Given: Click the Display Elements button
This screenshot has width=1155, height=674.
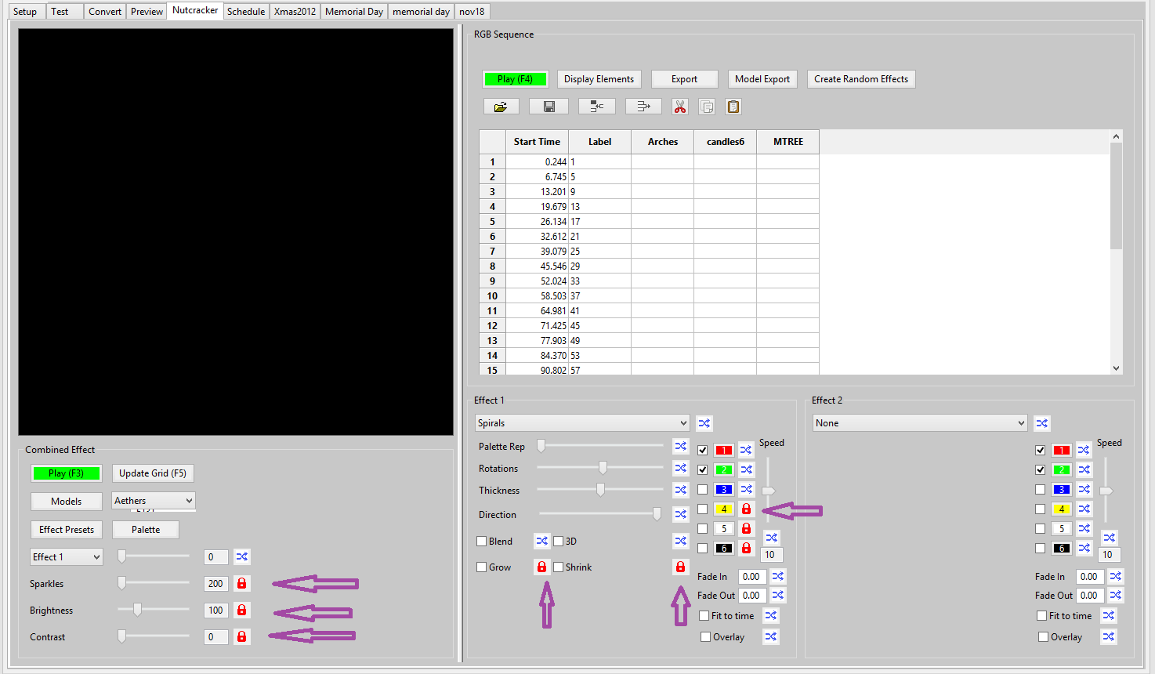Looking at the screenshot, I should [x=599, y=79].
